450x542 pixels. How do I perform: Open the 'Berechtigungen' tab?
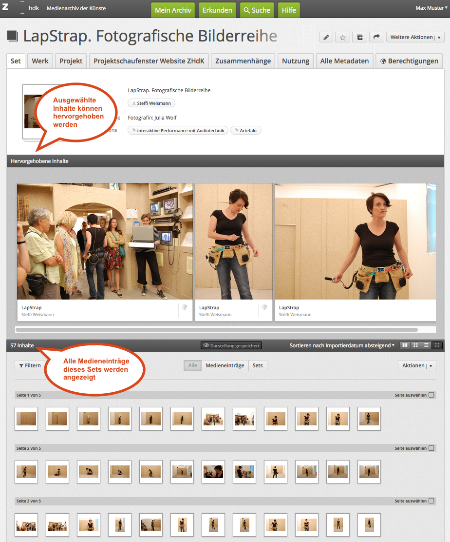point(409,61)
